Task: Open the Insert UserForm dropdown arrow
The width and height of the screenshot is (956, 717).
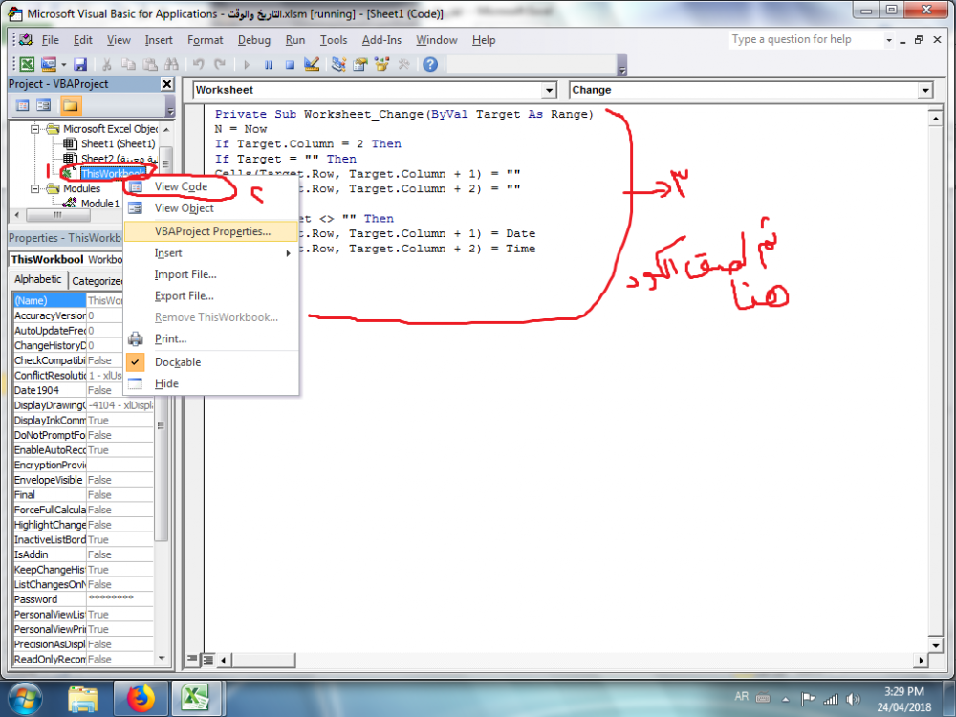Action: tap(63, 64)
